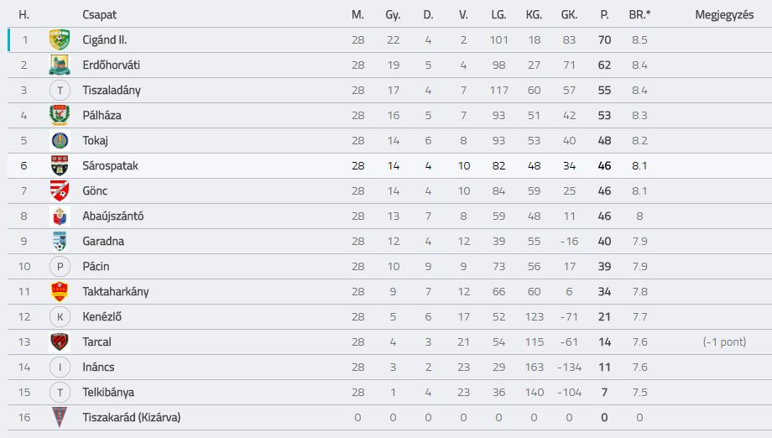Click the Tokaj team crest
Image resolution: width=772 pixels, height=438 pixels.
click(60, 140)
